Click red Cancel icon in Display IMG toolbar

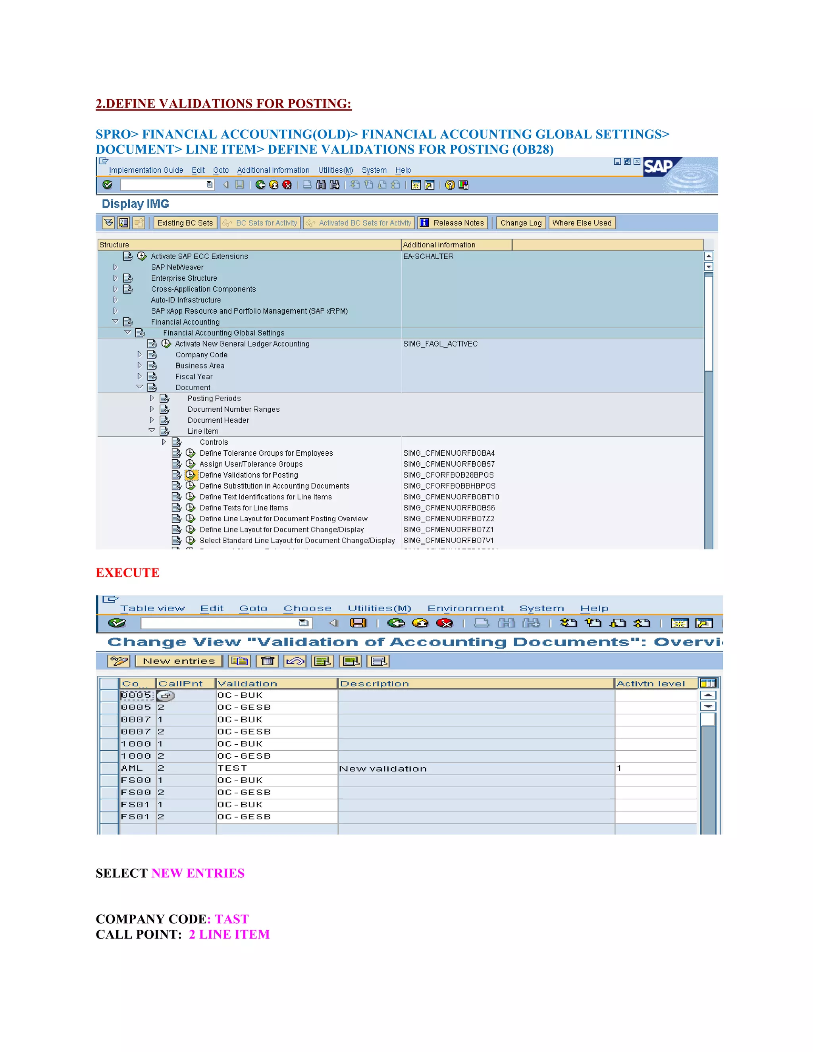click(x=287, y=185)
